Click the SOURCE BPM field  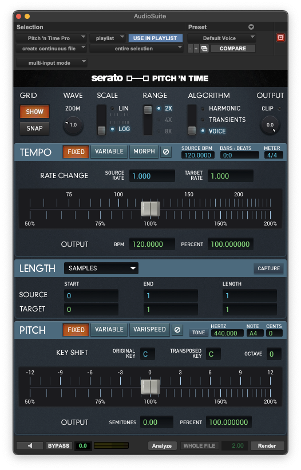197,155
